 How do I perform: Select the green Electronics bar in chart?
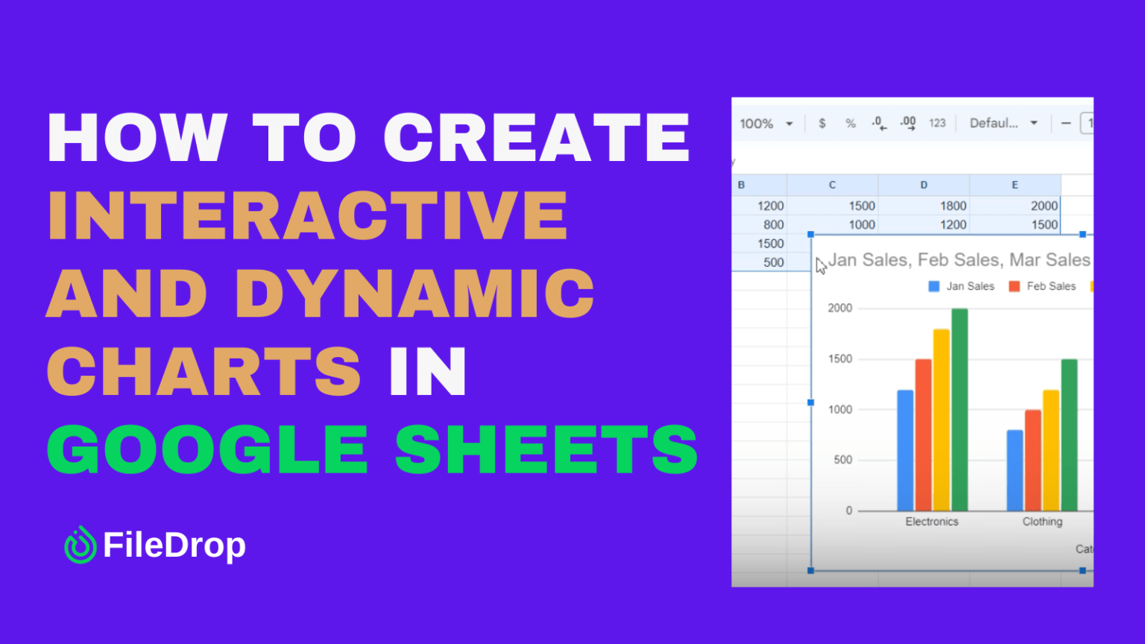[x=959, y=410]
